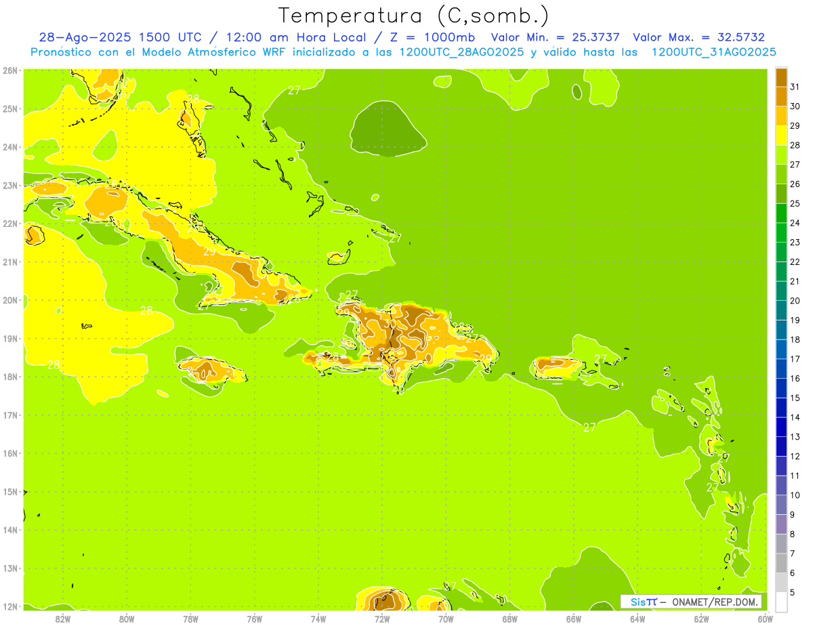The width and height of the screenshot is (813, 628).
Task: Click the legend value 15
Action: [795, 398]
